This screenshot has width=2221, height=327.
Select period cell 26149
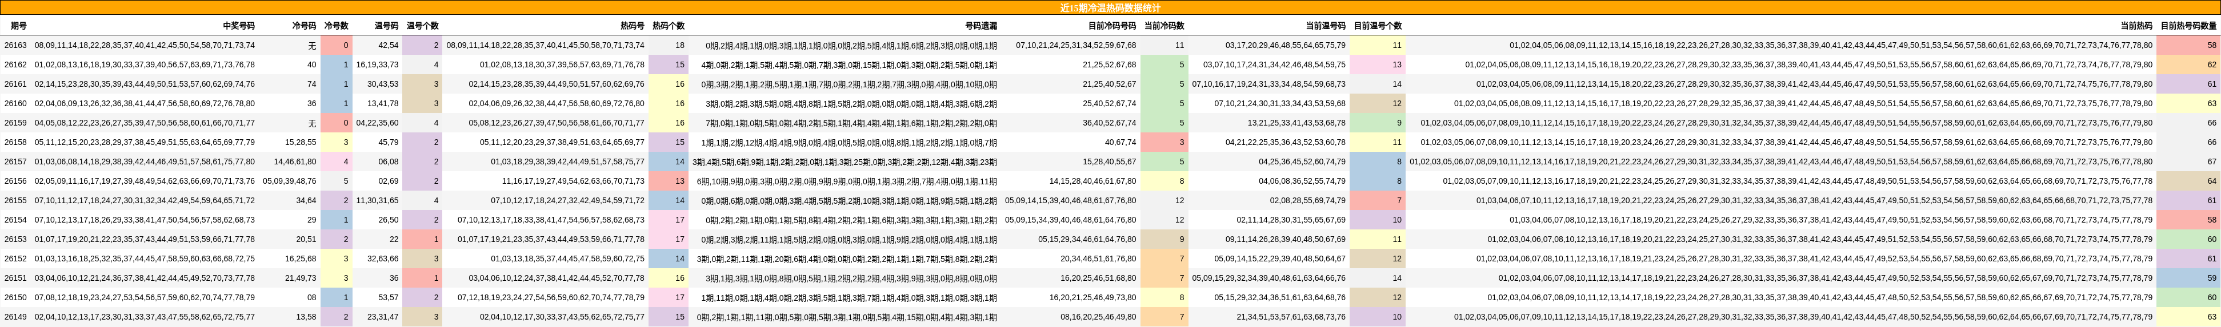click(x=15, y=317)
